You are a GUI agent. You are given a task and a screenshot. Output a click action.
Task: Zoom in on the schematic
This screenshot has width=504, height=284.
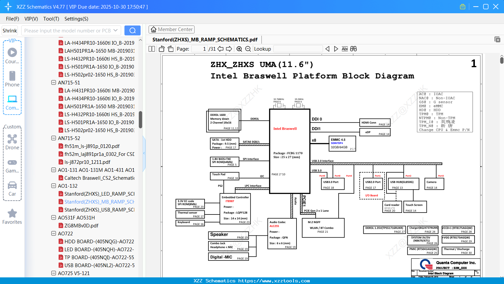coord(239,49)
